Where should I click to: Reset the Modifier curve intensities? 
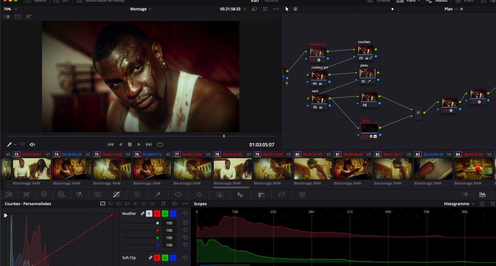(186, 214)
